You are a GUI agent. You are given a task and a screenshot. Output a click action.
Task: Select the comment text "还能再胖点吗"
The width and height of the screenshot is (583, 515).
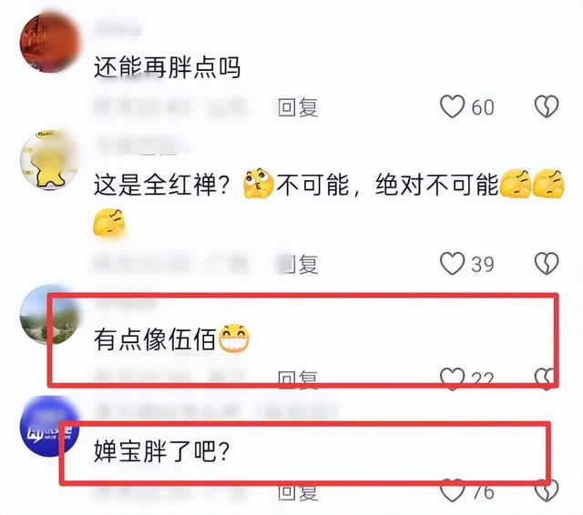[x=167, y=67]
